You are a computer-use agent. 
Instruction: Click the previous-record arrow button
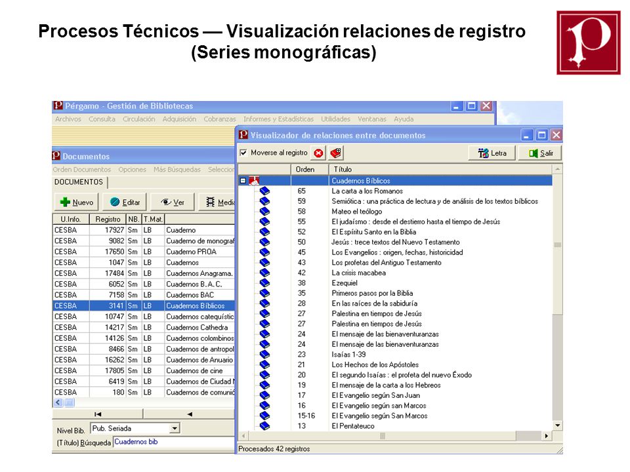pyautogui.click(x=189, y=414)
